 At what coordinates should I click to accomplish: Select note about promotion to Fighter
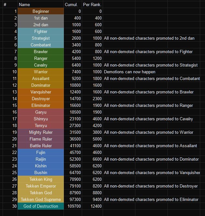[x=148, y=52]
